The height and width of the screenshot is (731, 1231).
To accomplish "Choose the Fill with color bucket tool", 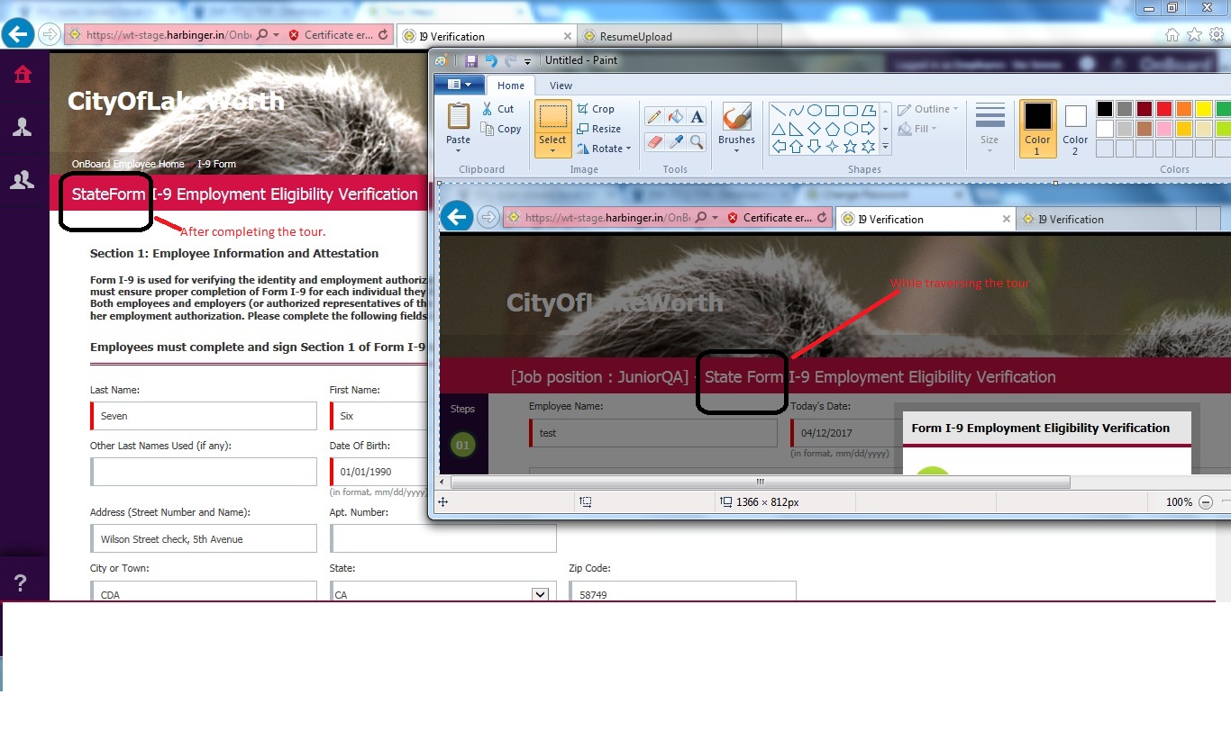I will pyautogui.click(x=676, y=117).
